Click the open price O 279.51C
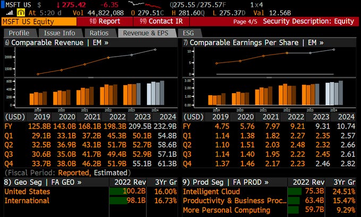Screen dimensions: 361x217 (x=148, y=13)
